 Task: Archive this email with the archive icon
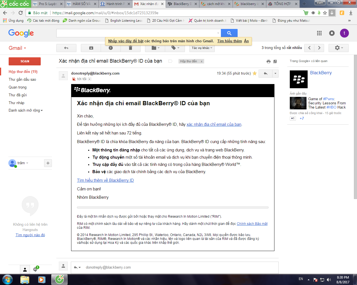coord(91,48)
